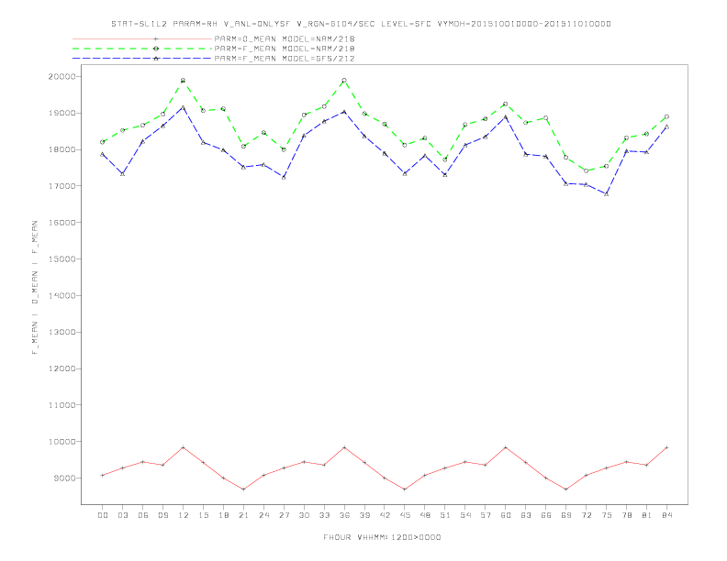The width and height of the screenshot is (727, 561).
Task: Click the x-axis label 15
Action: click(x=204, y=515)
